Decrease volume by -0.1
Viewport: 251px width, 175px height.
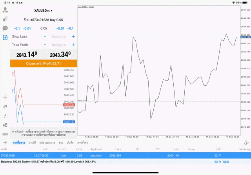(x=17, y=29)
